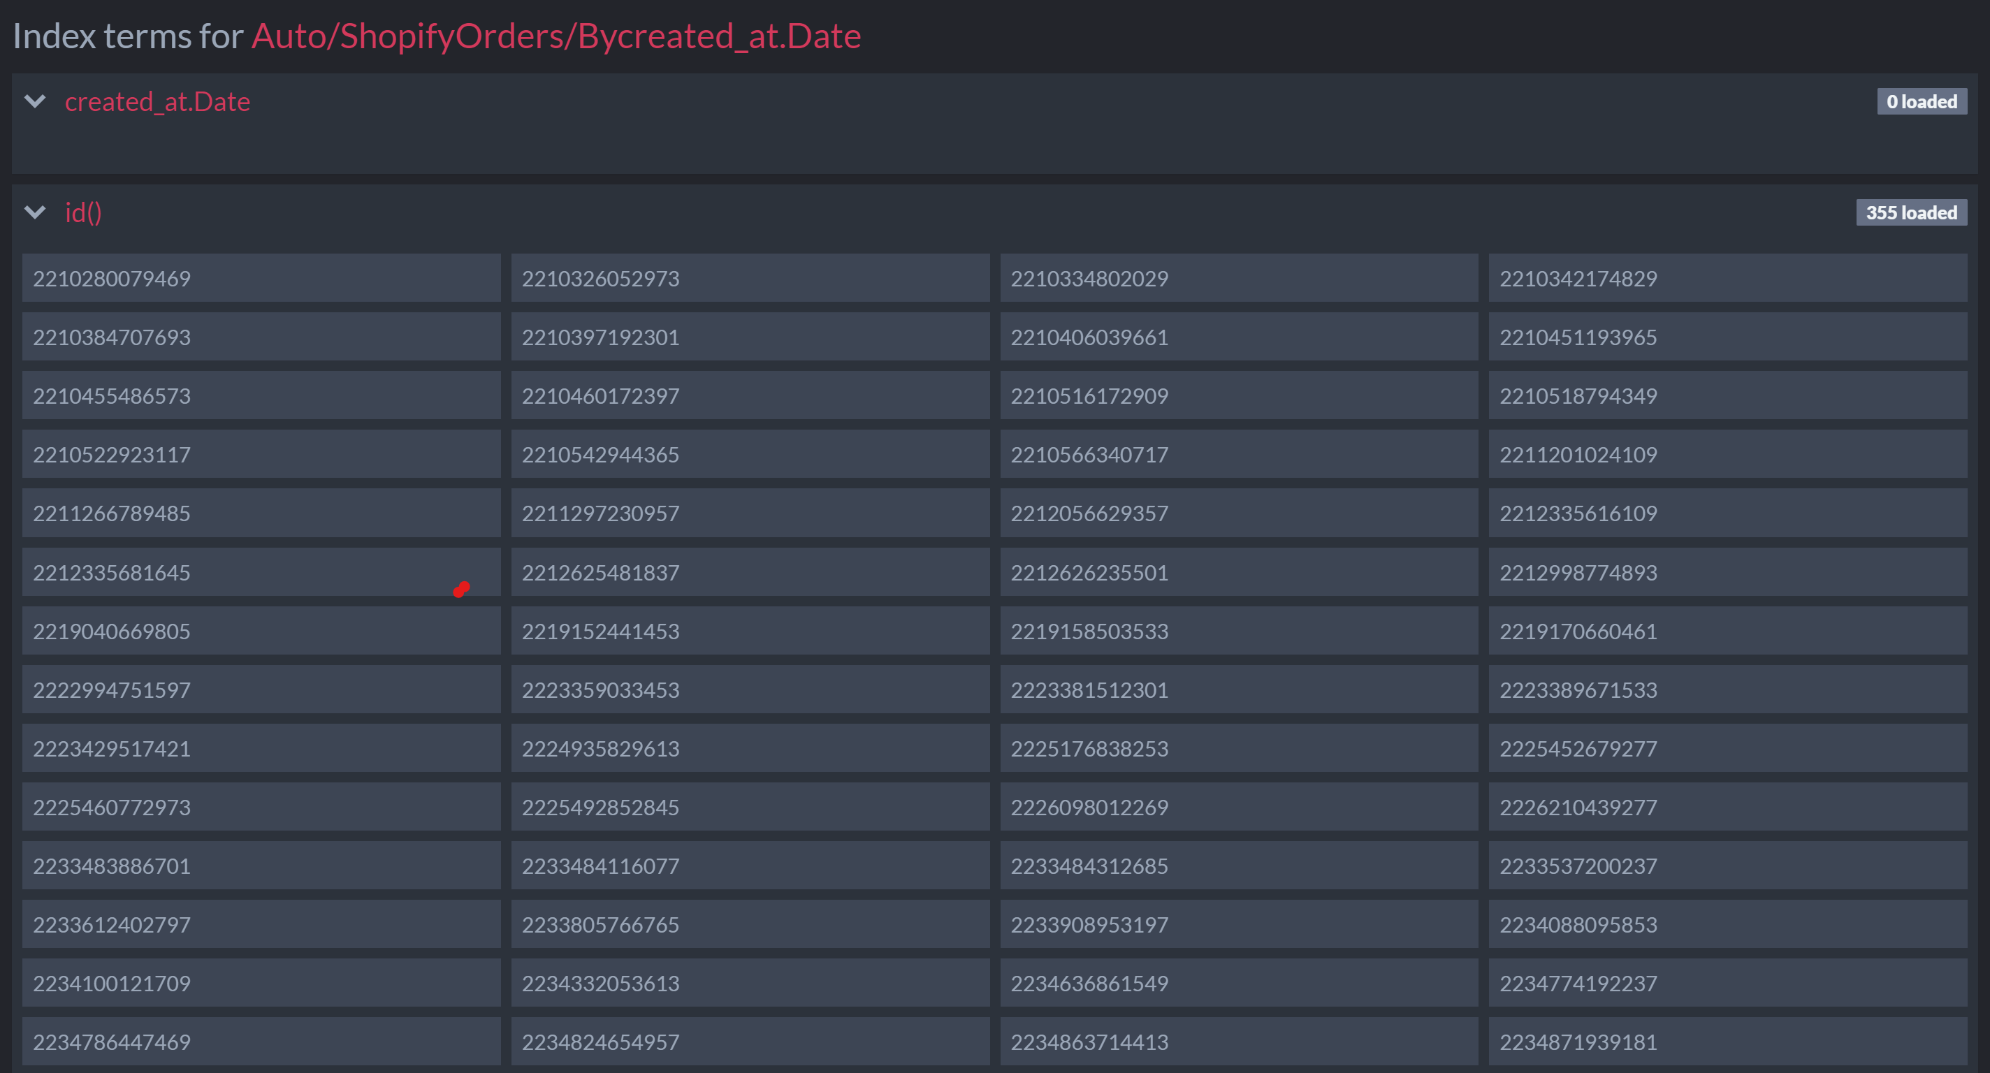Viewport: 1990px width, 1073px height.
Task: Collapse the created_at.Date section chevron
Action: pos(36,101)
